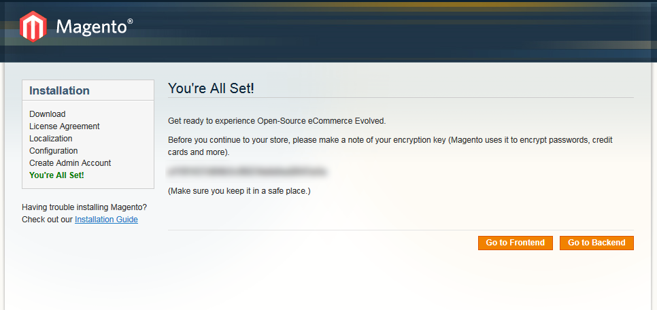
Task: Click the You're All Set! page heading
Action: [211, 88]
